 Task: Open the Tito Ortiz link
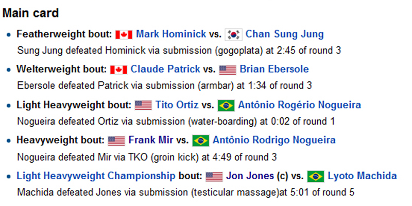click(x=177, y=105)
